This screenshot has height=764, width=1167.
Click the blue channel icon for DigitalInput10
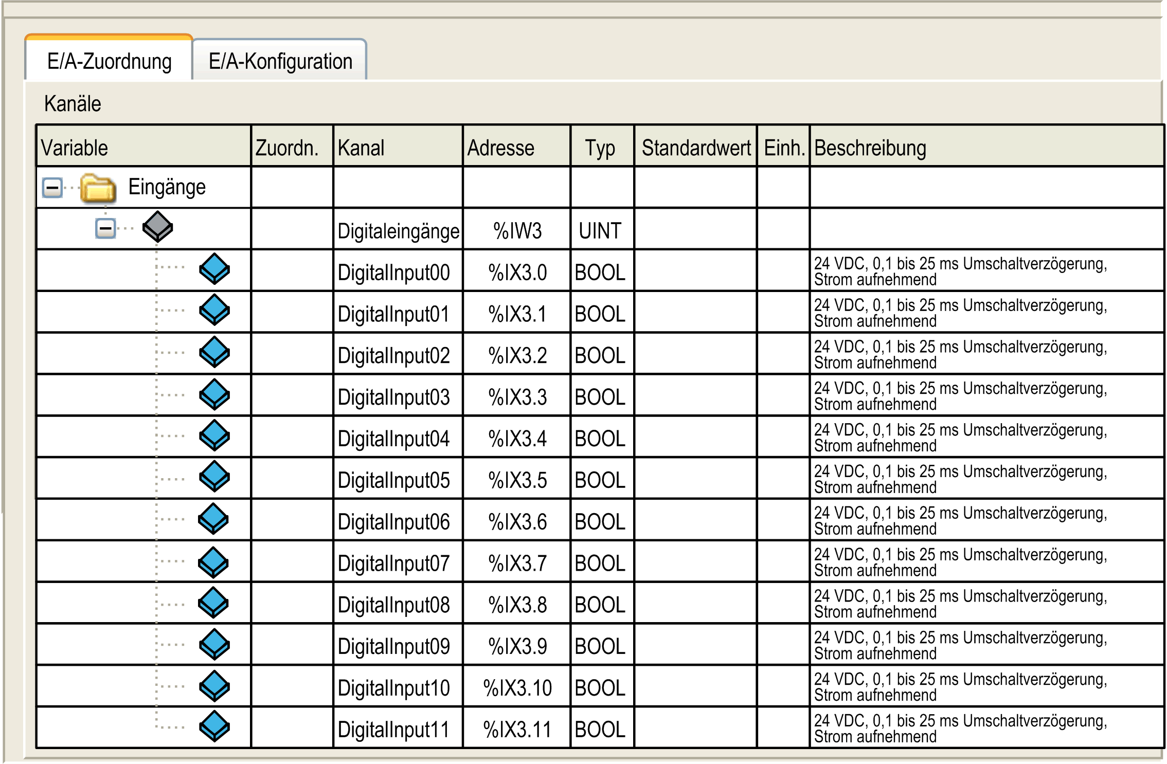tap(214, 686)
